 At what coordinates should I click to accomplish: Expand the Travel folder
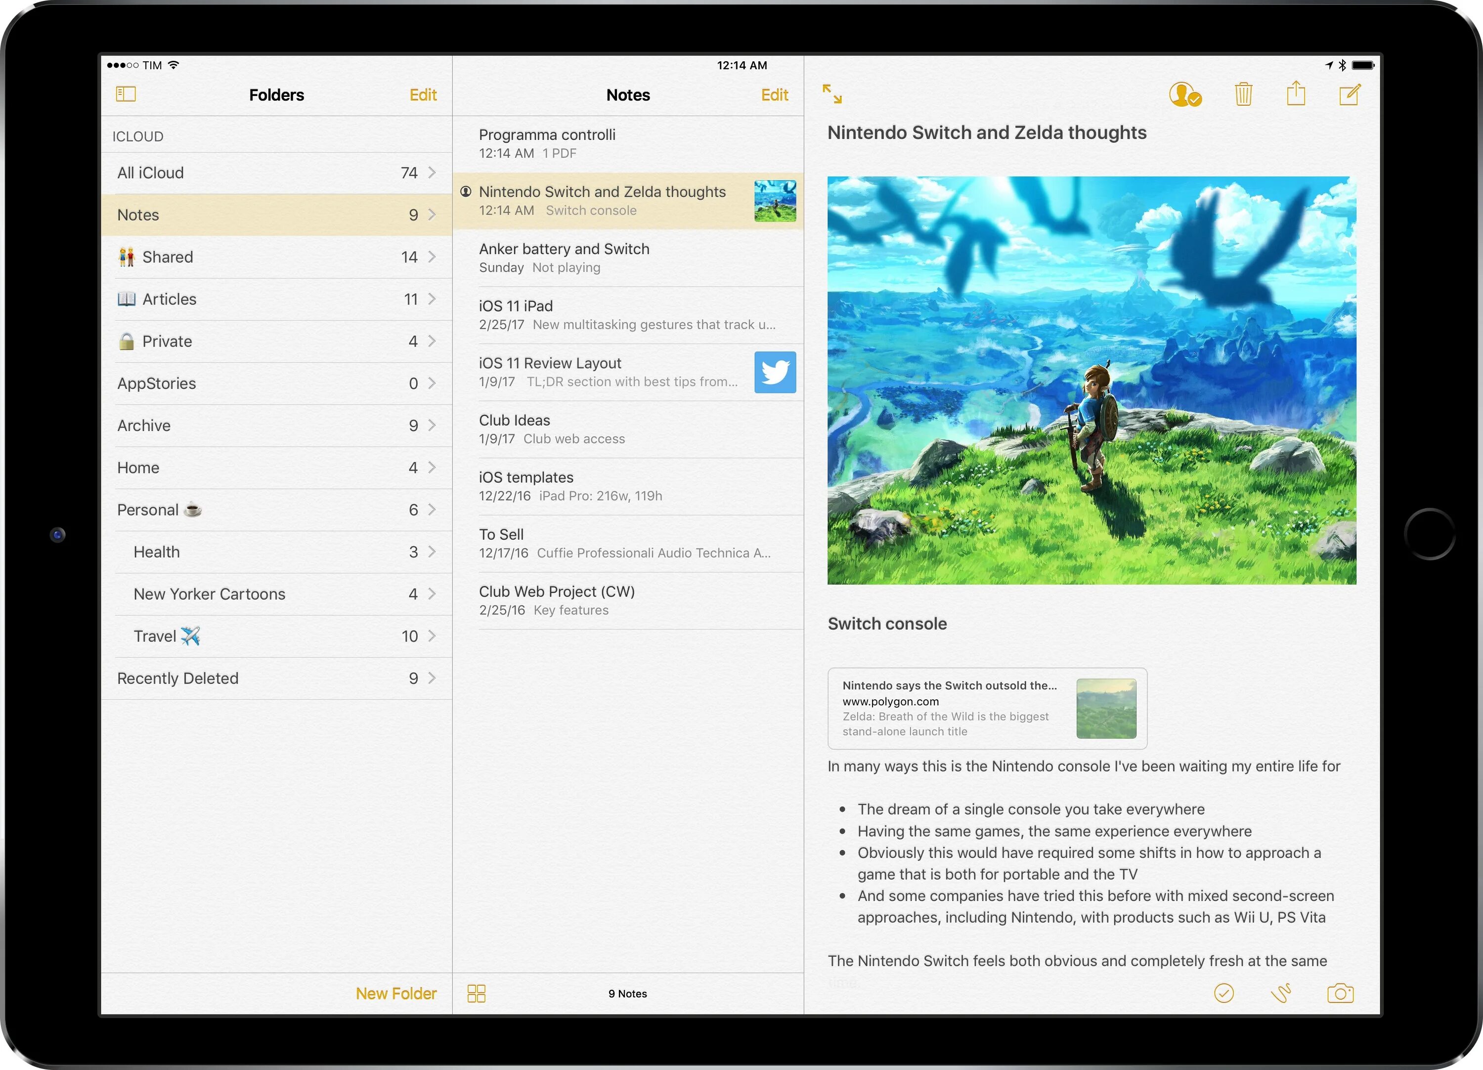pyautogui.click(x=432, y=635)
